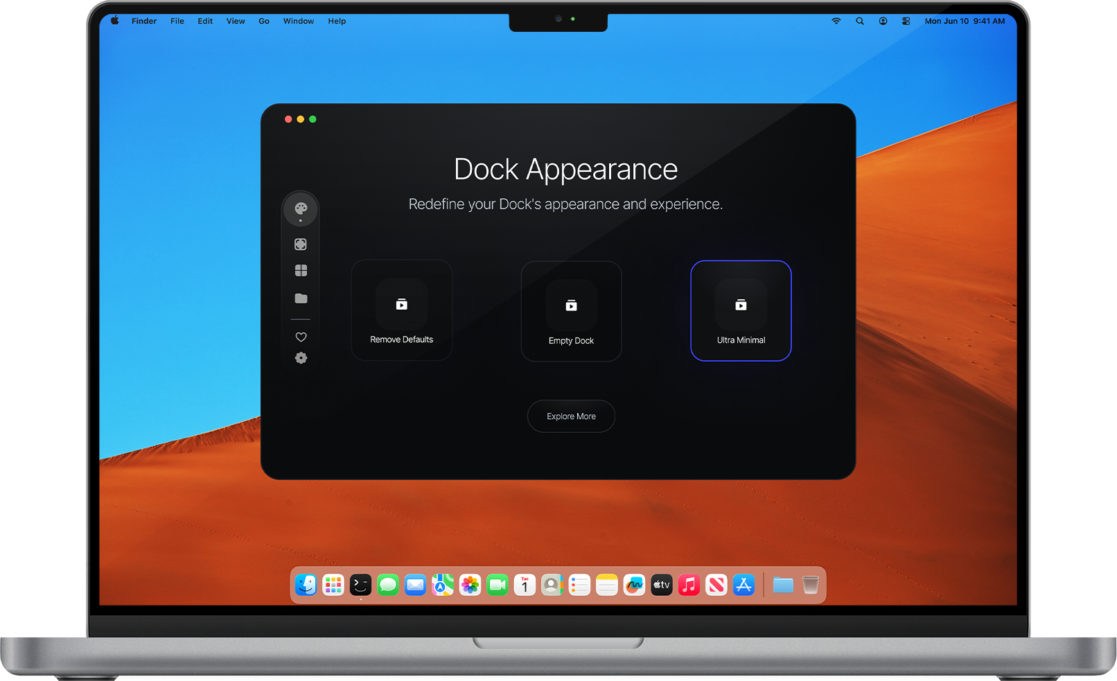Open FaceTime from the Dock
The width and height of the screenshot is (1117, 681).
498,585
